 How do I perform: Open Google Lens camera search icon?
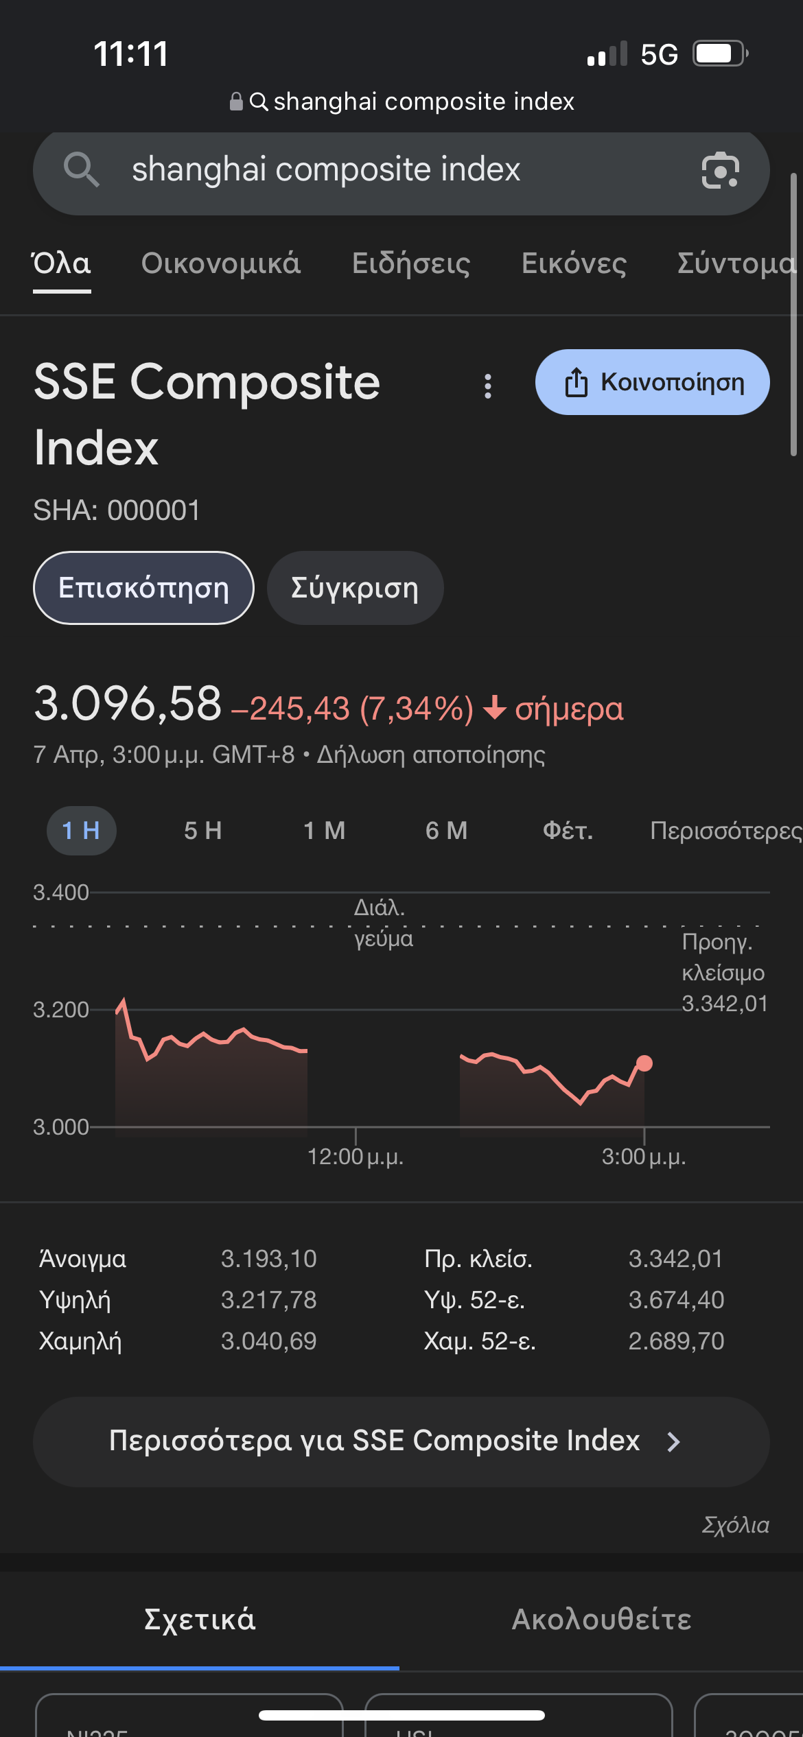720,170
